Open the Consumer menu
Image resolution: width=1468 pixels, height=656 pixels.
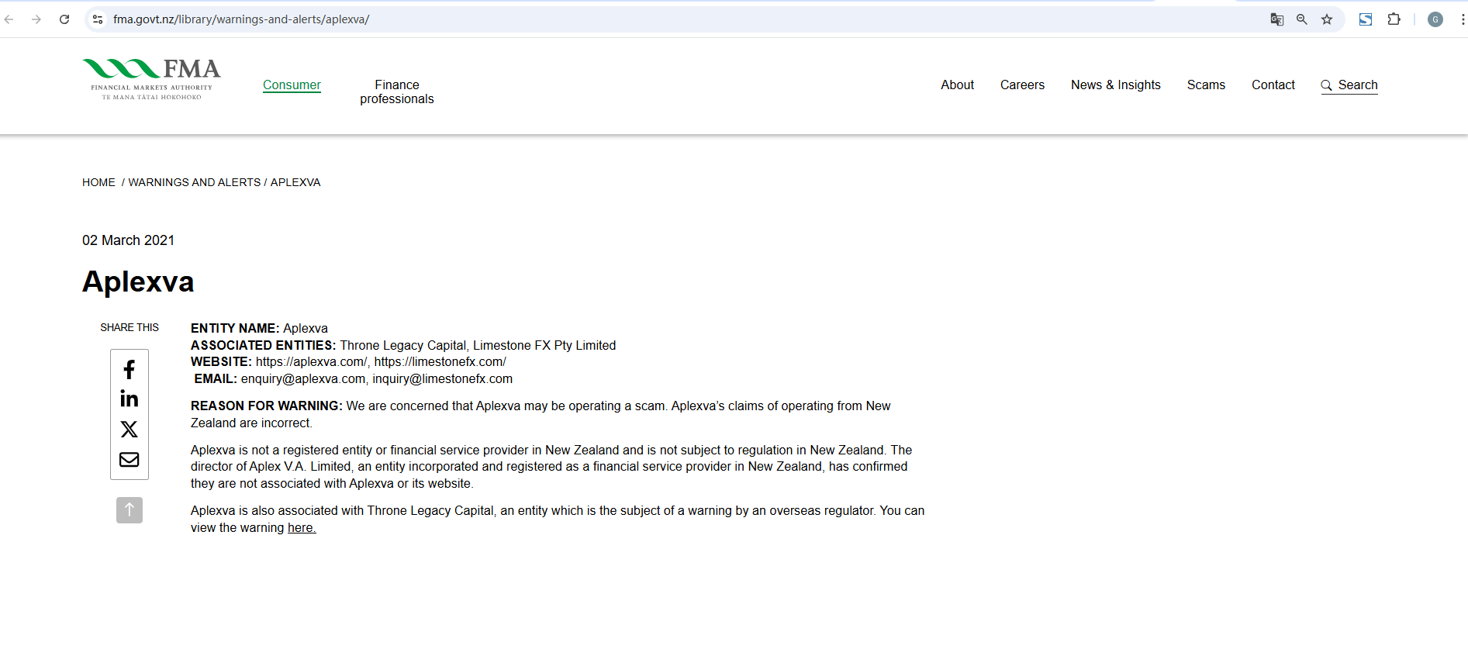[x=292, y=85]
